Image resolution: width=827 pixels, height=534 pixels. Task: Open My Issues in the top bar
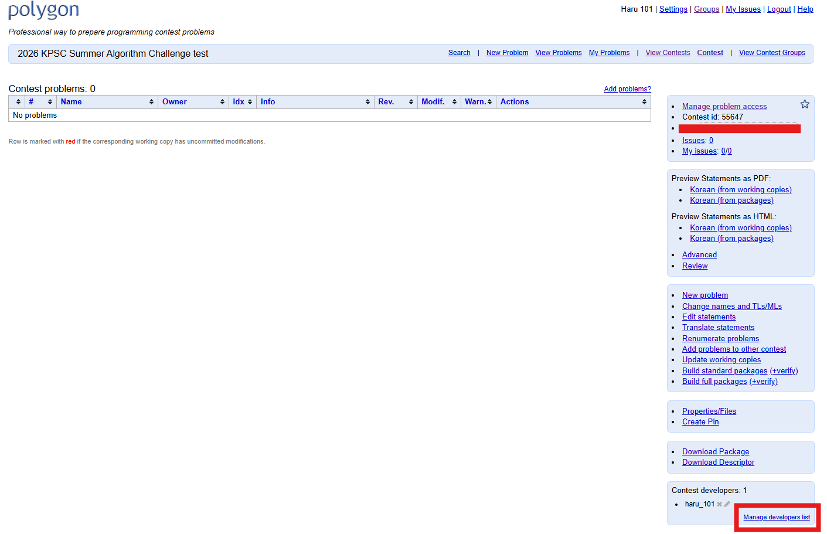[743, 9]
